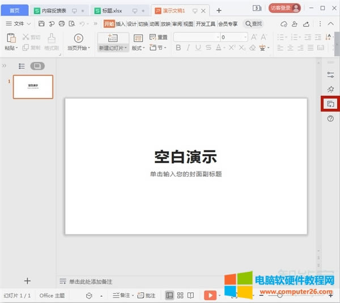
Task: Select the slide 1 thumbnail
Action: click(33, 87)
